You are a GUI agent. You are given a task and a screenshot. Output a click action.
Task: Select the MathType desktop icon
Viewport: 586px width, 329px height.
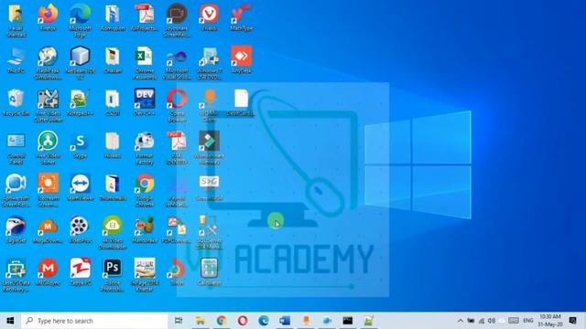242,17
